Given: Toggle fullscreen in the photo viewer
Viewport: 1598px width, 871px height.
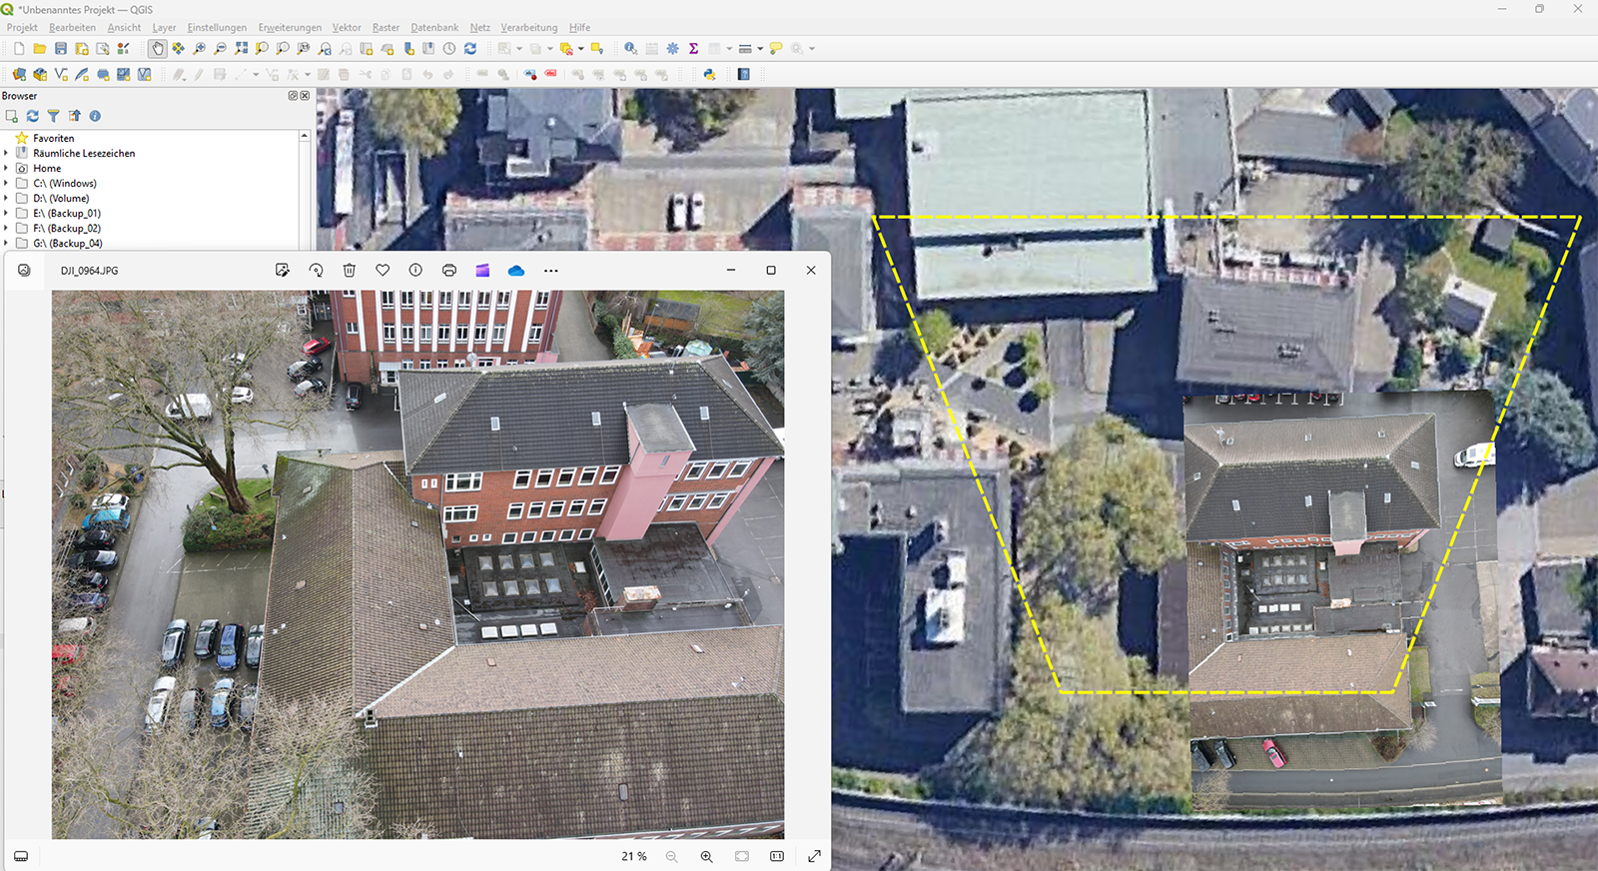Looking at the screenshot, I should pos(814,856).
